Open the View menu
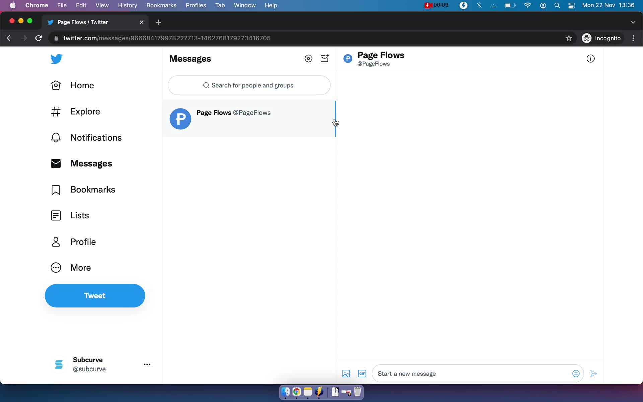This screenshot has width=643, height=402. point(102,5)
